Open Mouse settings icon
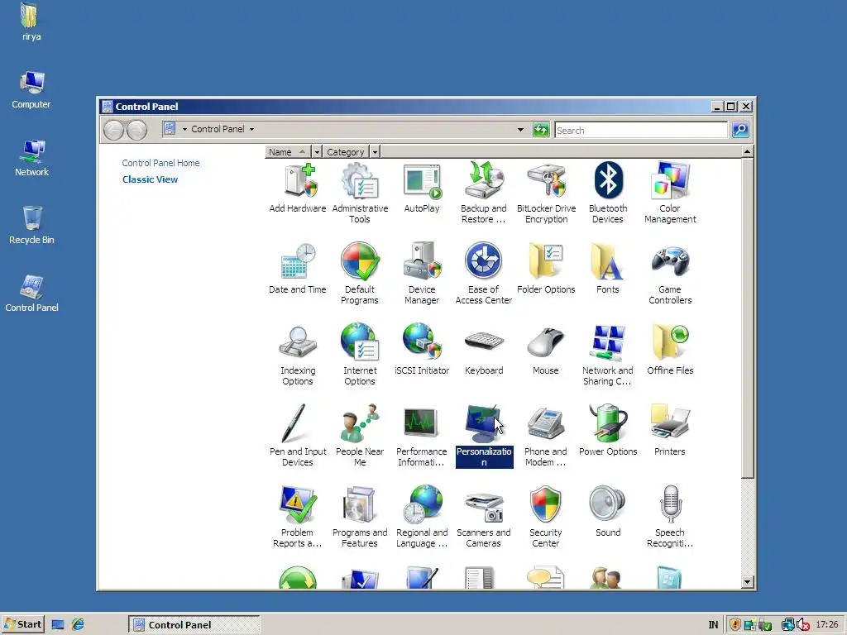847x635 pixels. point(546,351)
